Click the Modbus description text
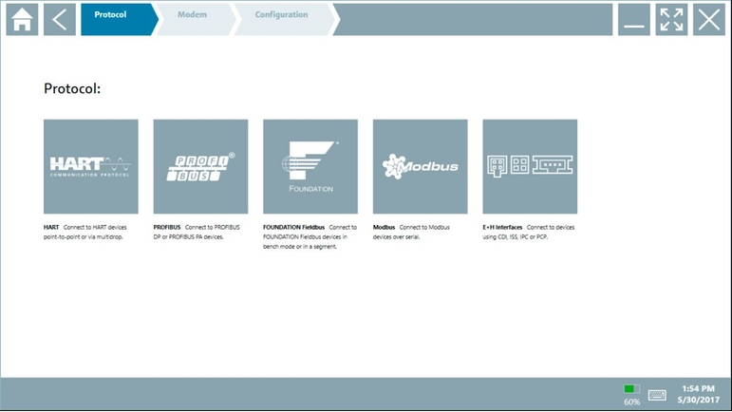Image resolution: width=732 pixels, height=412 pixels. [411, 232]
